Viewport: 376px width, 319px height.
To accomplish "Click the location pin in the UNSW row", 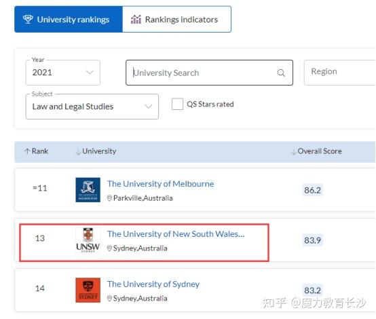I will pyautogui.click(x=109, y=248).
